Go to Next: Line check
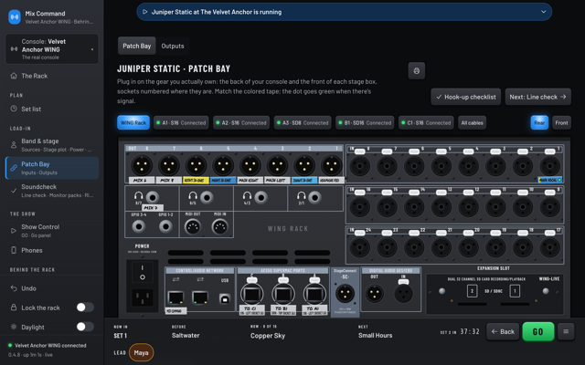This screenshot has width=585, height=365. coord(537,97)
